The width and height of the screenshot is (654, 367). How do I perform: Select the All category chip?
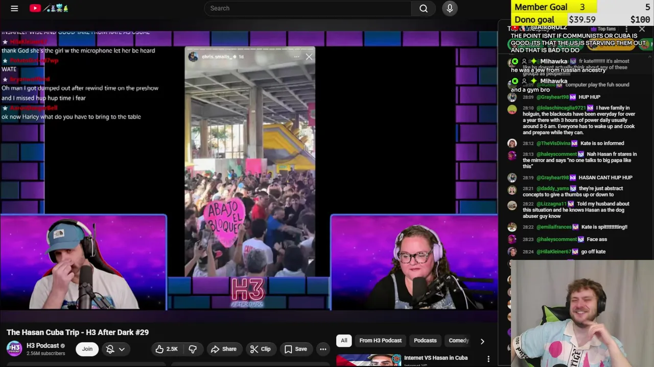coord(344,340)
